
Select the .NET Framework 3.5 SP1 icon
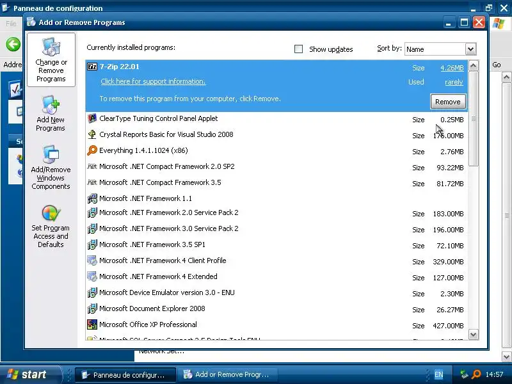point(92,244)
